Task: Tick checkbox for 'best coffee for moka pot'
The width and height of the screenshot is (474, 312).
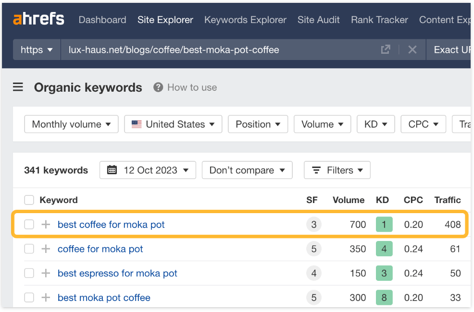Action: (x=29, y=224)
